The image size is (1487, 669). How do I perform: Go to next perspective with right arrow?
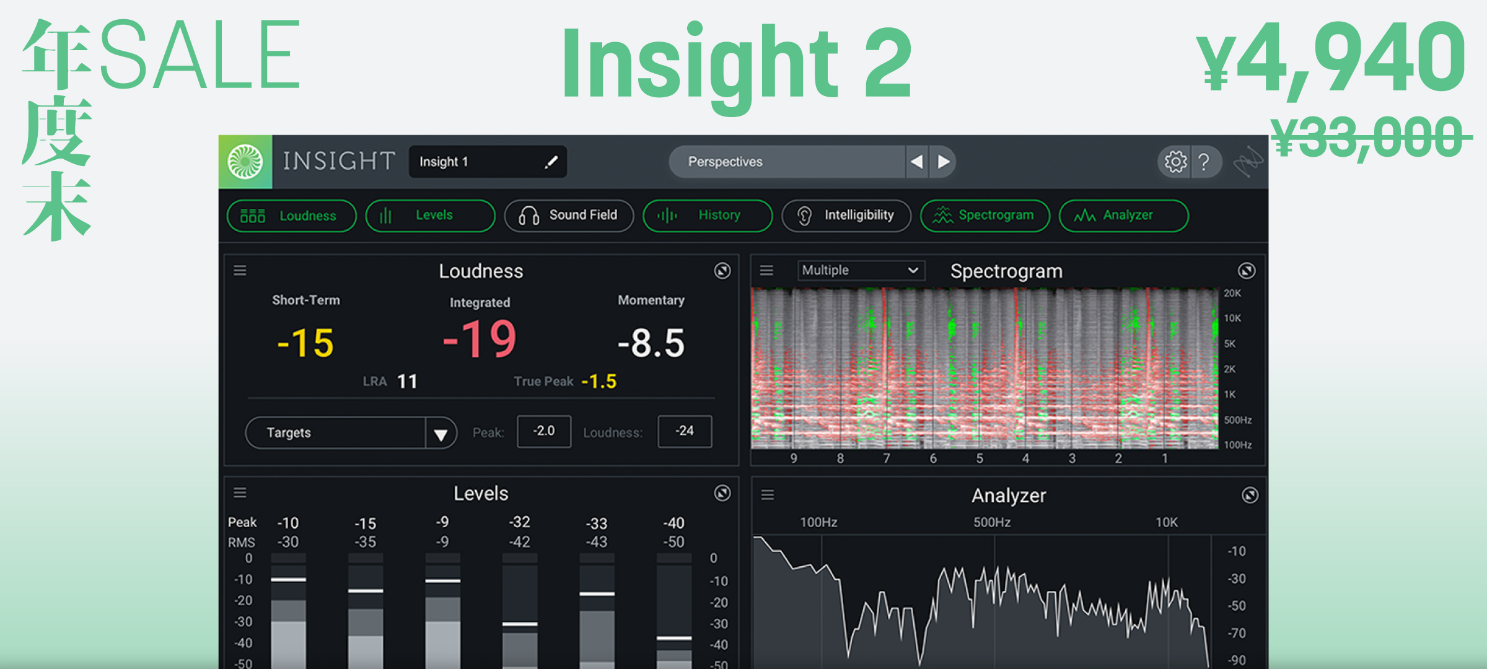click(943, 162)
